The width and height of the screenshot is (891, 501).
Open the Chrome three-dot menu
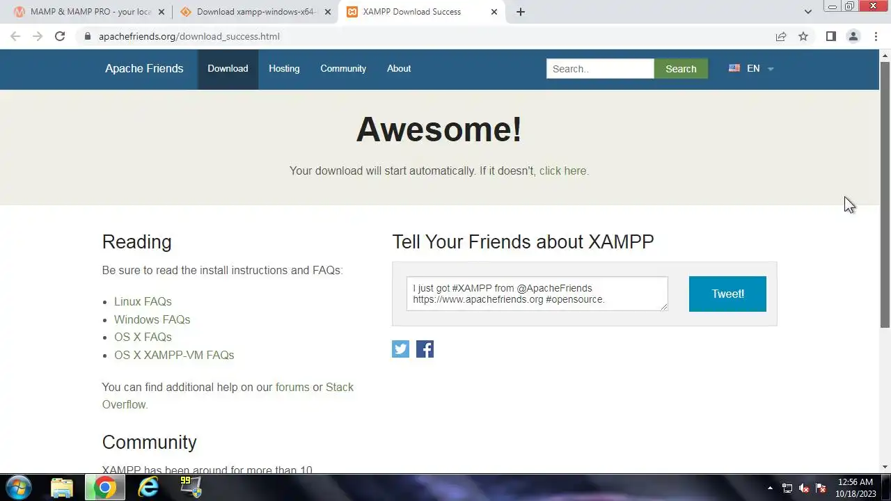tap(876, 36)
